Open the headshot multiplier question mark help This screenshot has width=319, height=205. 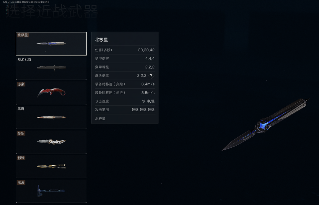(151, 76)
